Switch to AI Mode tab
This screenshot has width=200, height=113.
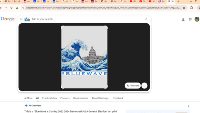(x=29, y=98)
